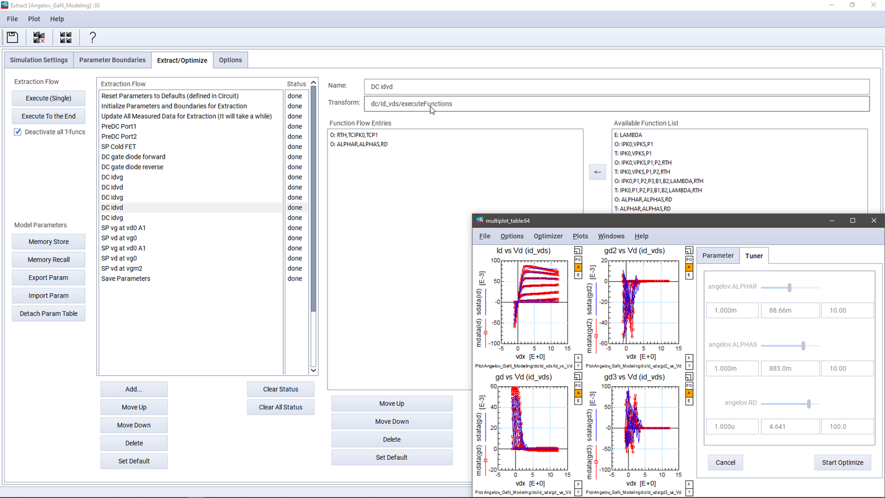This screenshot has width=885, height=498.
Task: Click the Execute To the End button
Action: tap(48, 116)
